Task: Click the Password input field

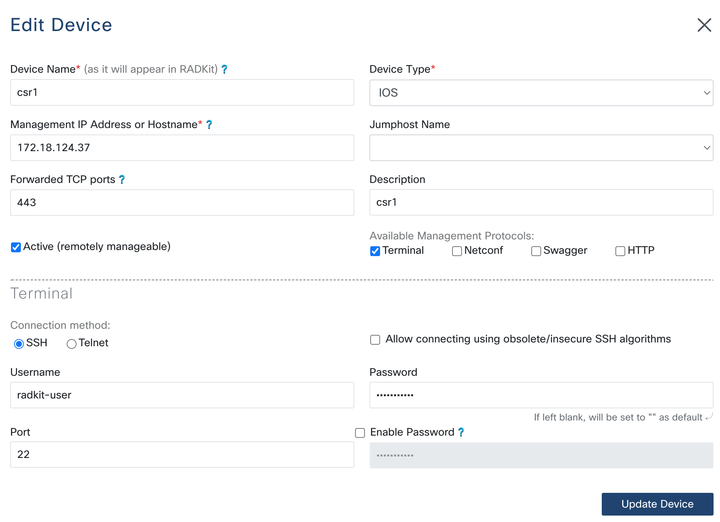Action: [541, 395]
